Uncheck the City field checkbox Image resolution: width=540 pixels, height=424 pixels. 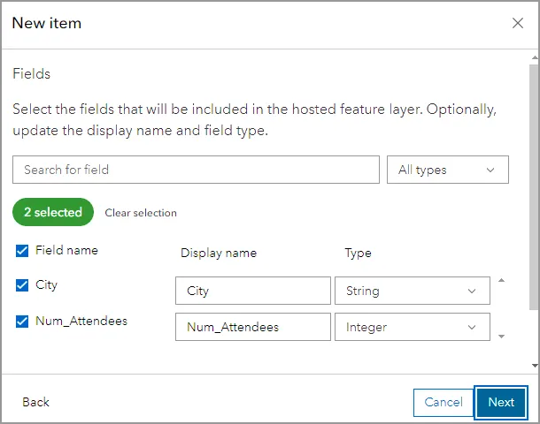(x=22, y=285)
